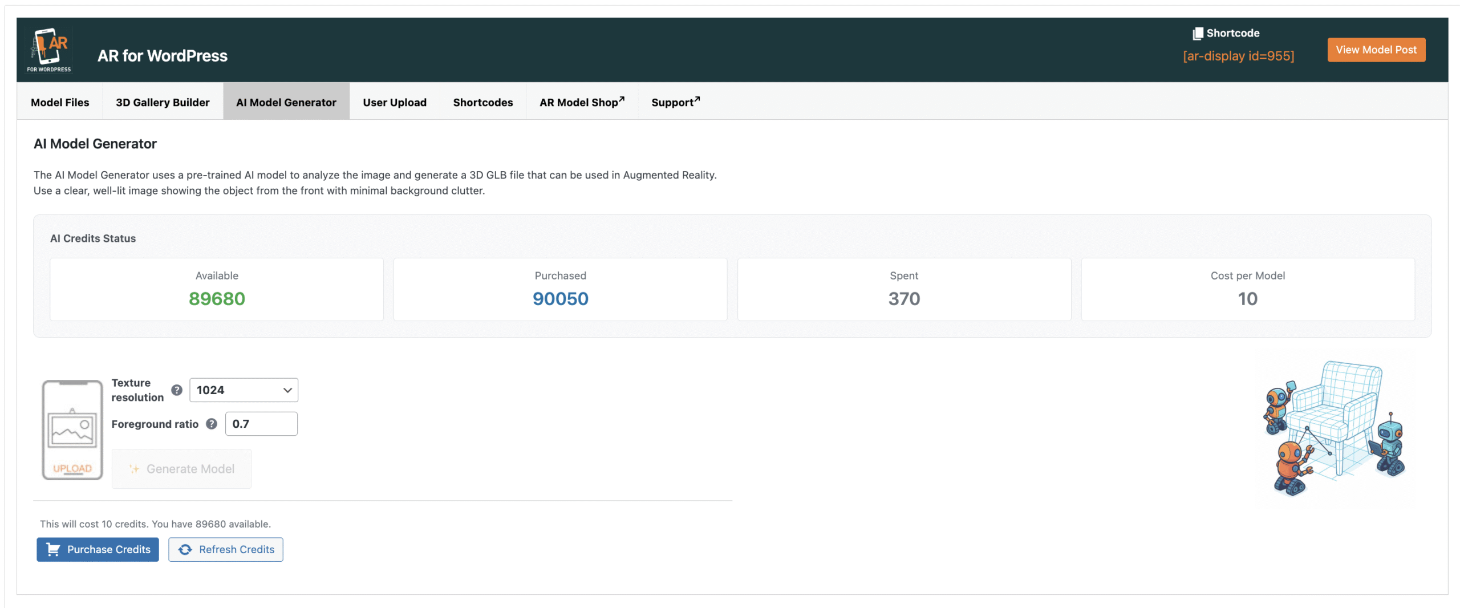Click the ar-display id=955 shortcode text
Screen dimensions: 1460x608
click(1238, 56)
